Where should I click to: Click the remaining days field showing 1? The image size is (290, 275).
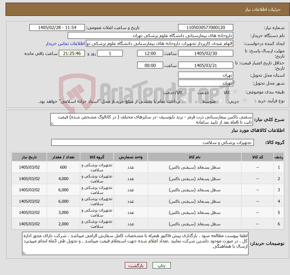click(x=110, y=53)
